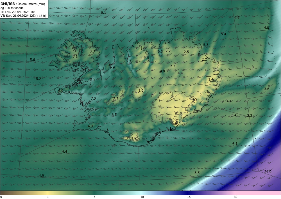Select the 7.3 map value
The image size is (281, 199).
point(129,61)
